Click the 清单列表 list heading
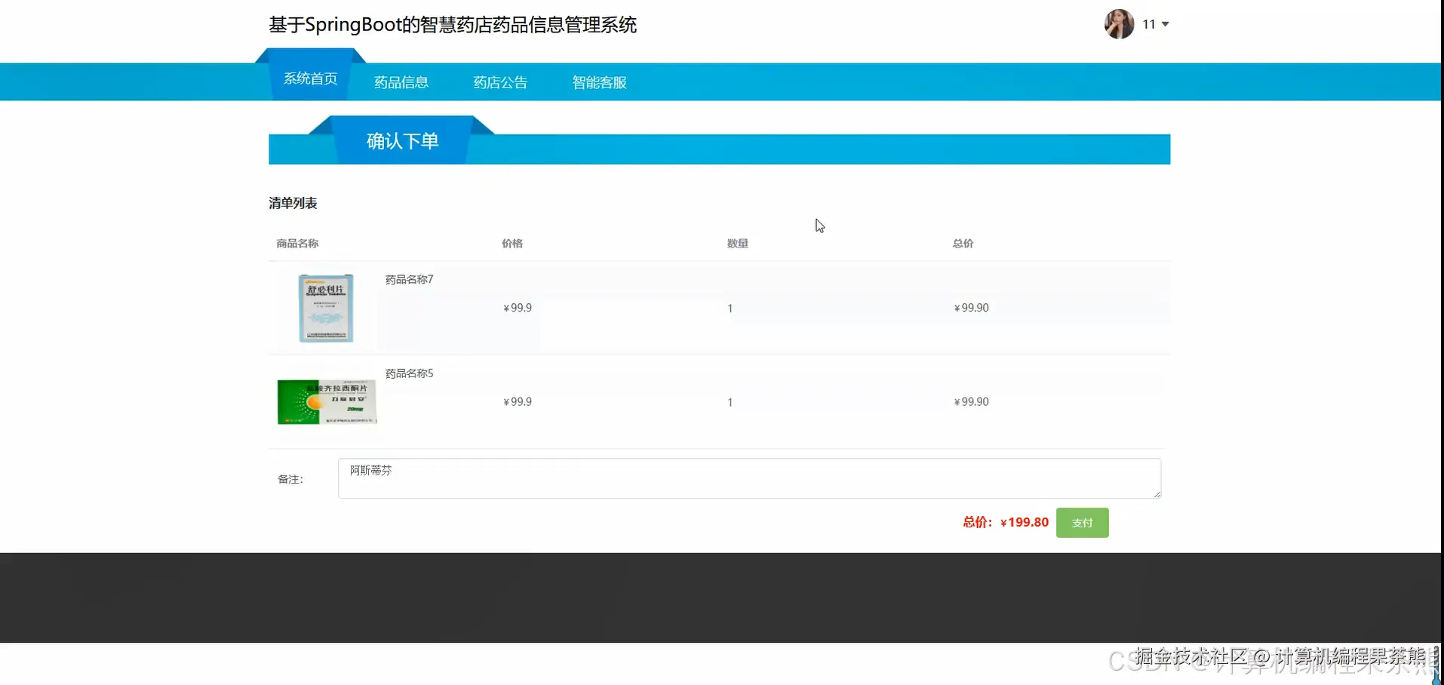The width and height of the screenshot is (1444, 685). click(x=293, y=202)
